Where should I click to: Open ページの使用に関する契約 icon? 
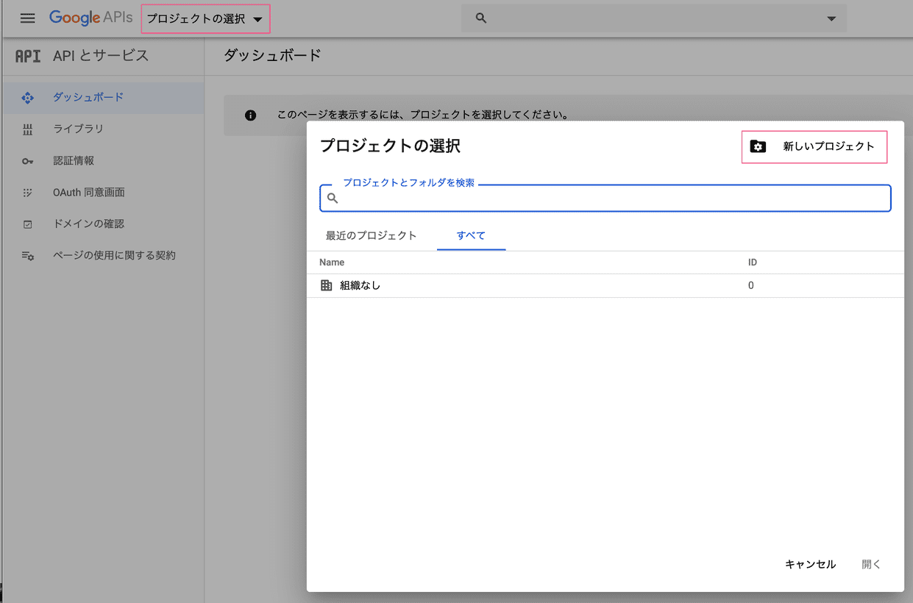(28, 255)
